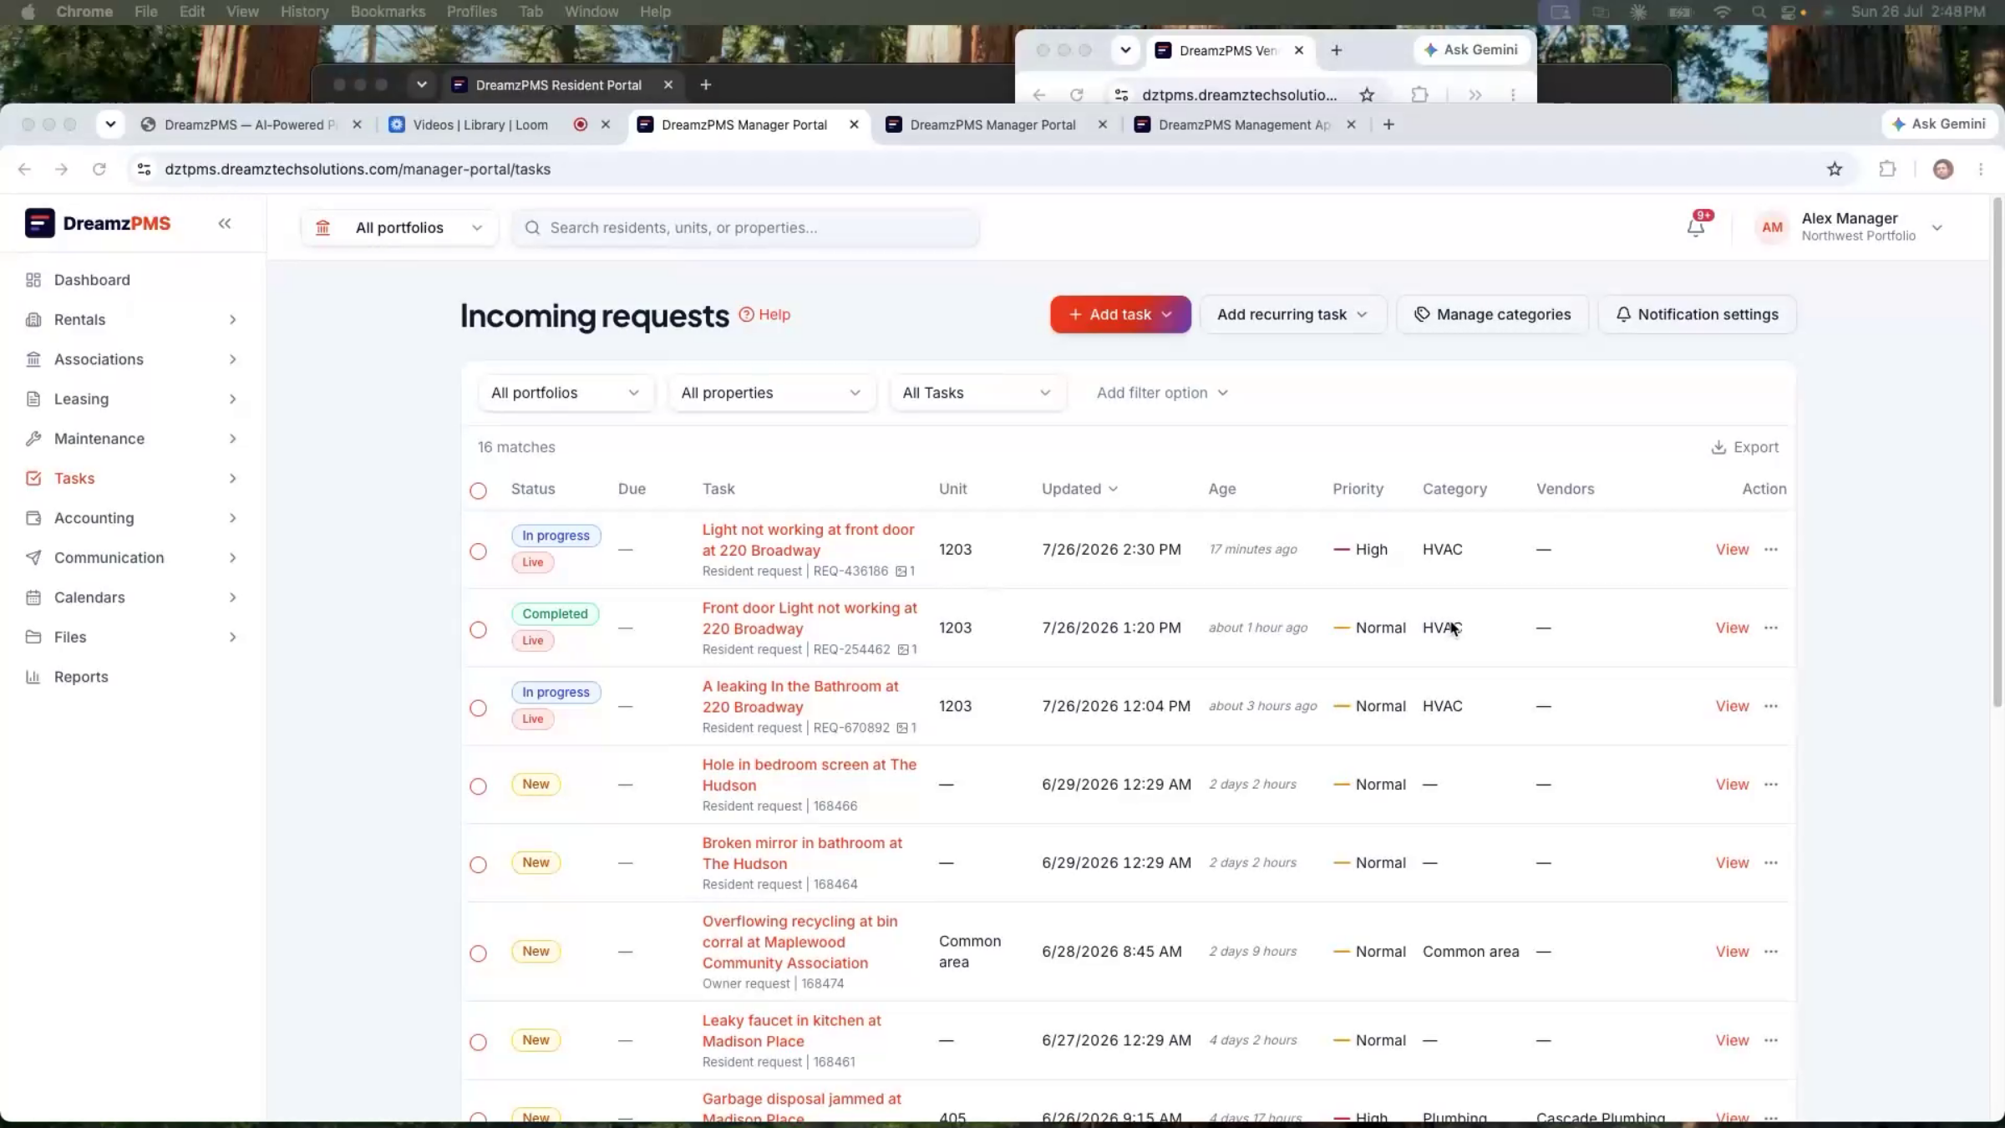
Task: Open the more actions menu for leaking Bathroom row
Action: coord(1771,706)
